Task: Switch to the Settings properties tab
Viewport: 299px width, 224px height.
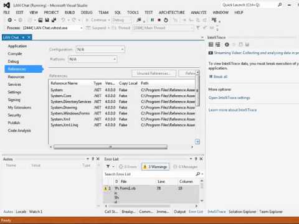Action: coord(14,92)
